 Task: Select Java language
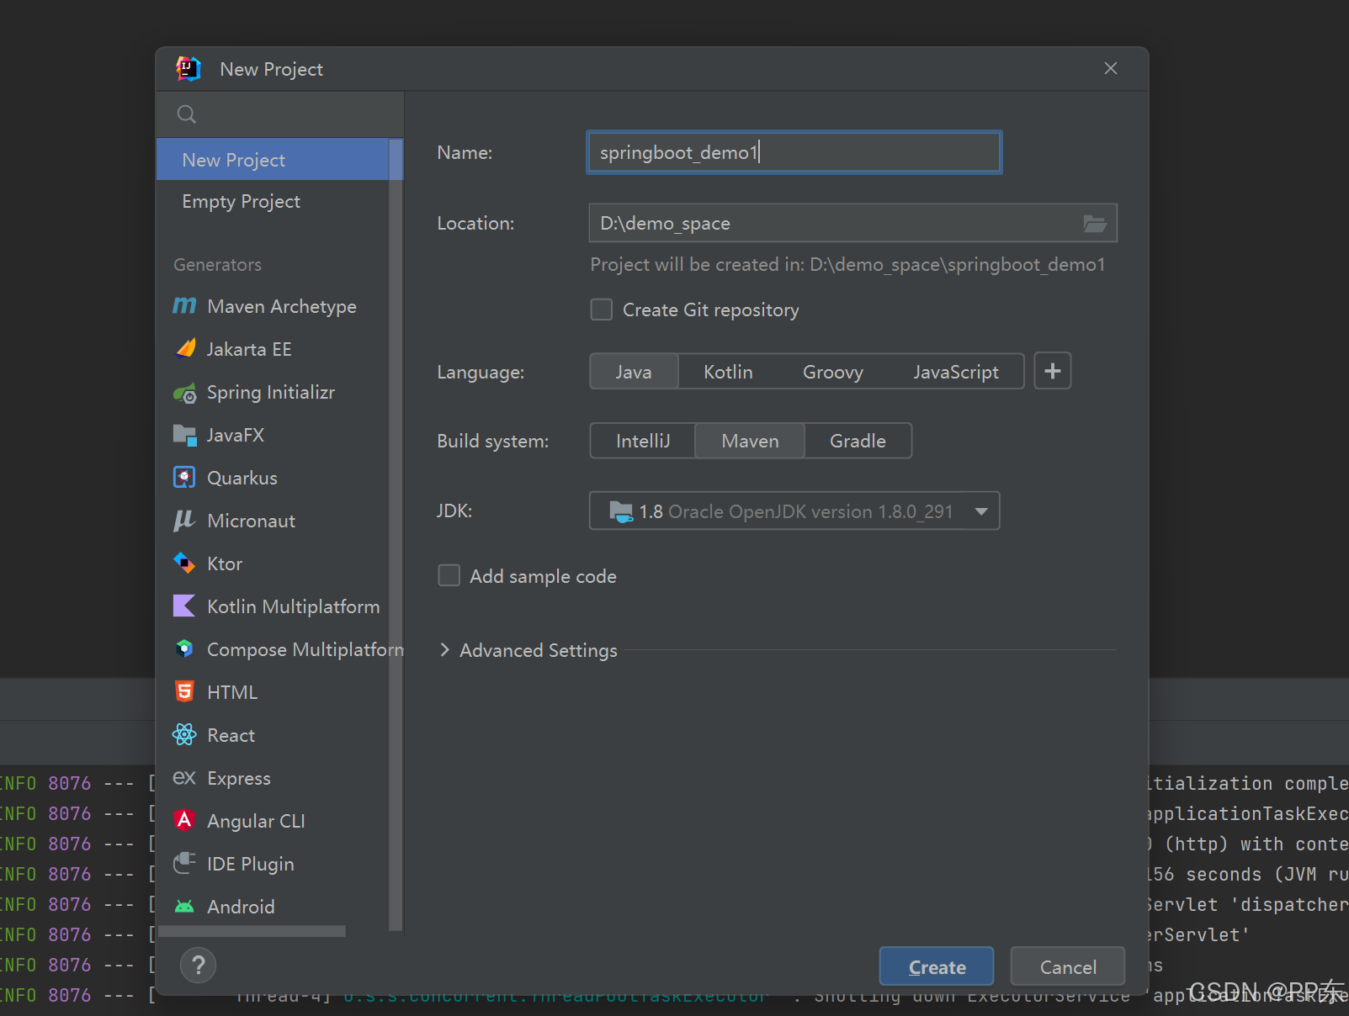click(x=634, y=372)
